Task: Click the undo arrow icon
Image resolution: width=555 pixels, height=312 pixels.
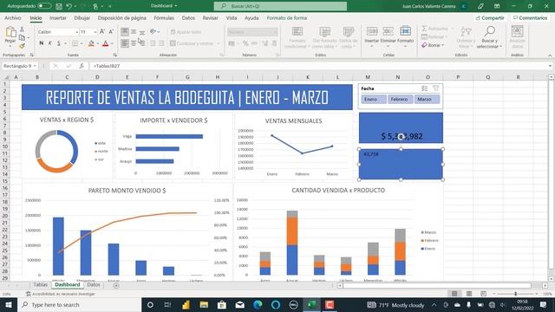Action: click(x=69, y=6)
